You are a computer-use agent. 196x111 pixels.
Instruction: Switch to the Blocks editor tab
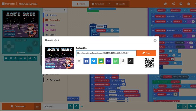pos(81,4)
